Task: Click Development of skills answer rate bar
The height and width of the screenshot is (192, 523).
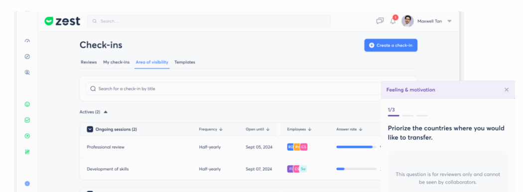Action: (x=356, y=169)
